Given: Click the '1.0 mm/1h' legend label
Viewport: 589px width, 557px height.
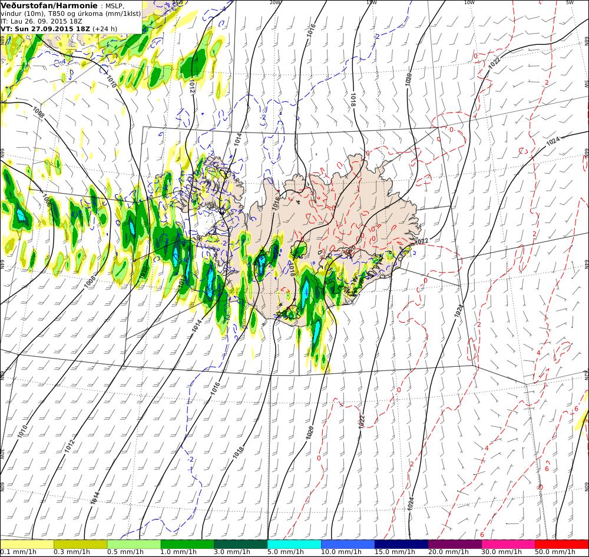Looking at the screenshot, I should (x=179, y=552).
